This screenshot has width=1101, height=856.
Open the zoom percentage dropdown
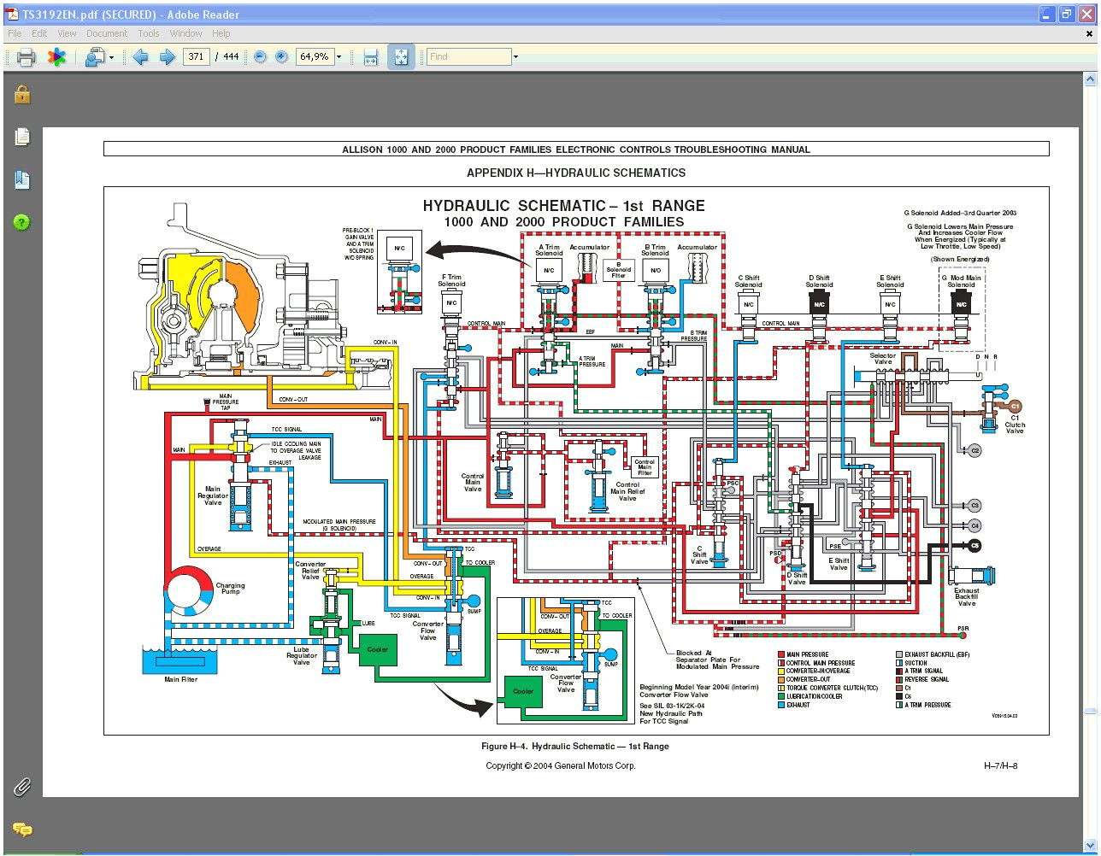[339, 56]
